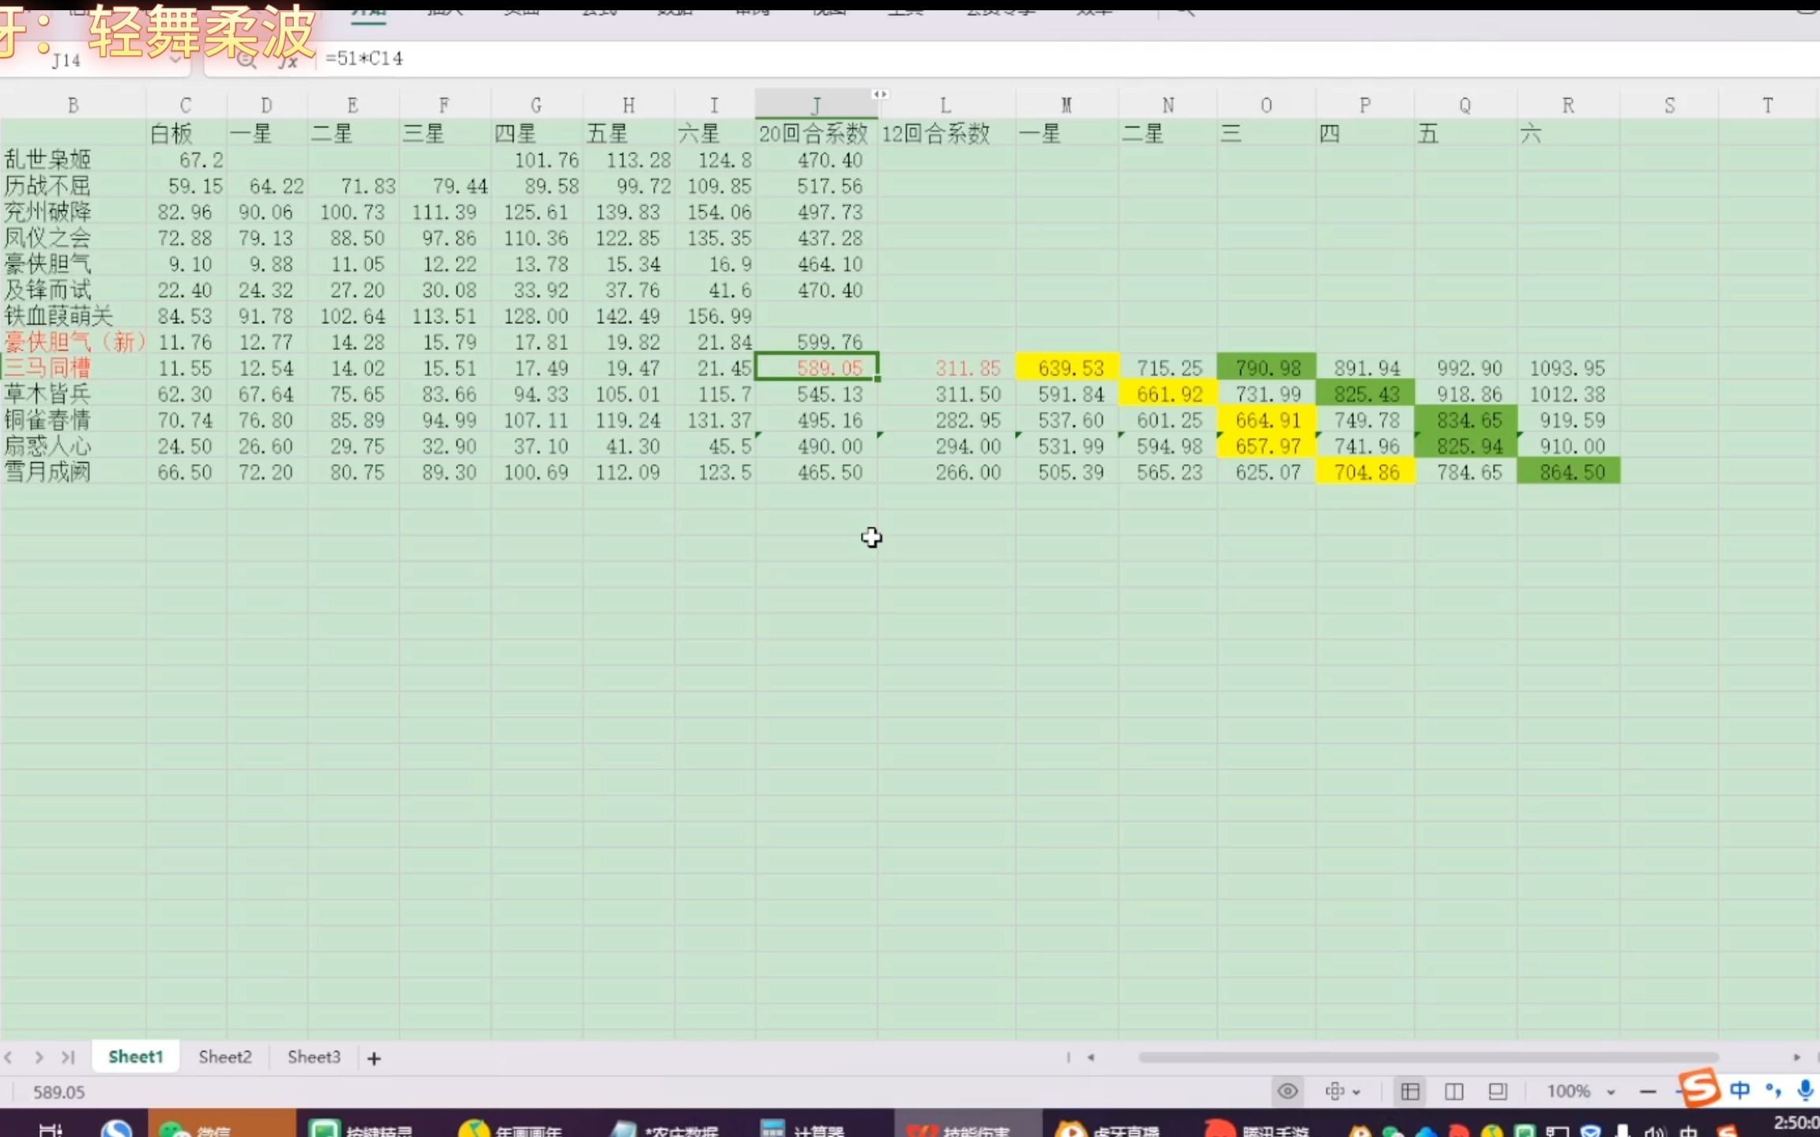Select column J header
The width and height of the screenshot is (1820, 1137).
pos(816,105)
